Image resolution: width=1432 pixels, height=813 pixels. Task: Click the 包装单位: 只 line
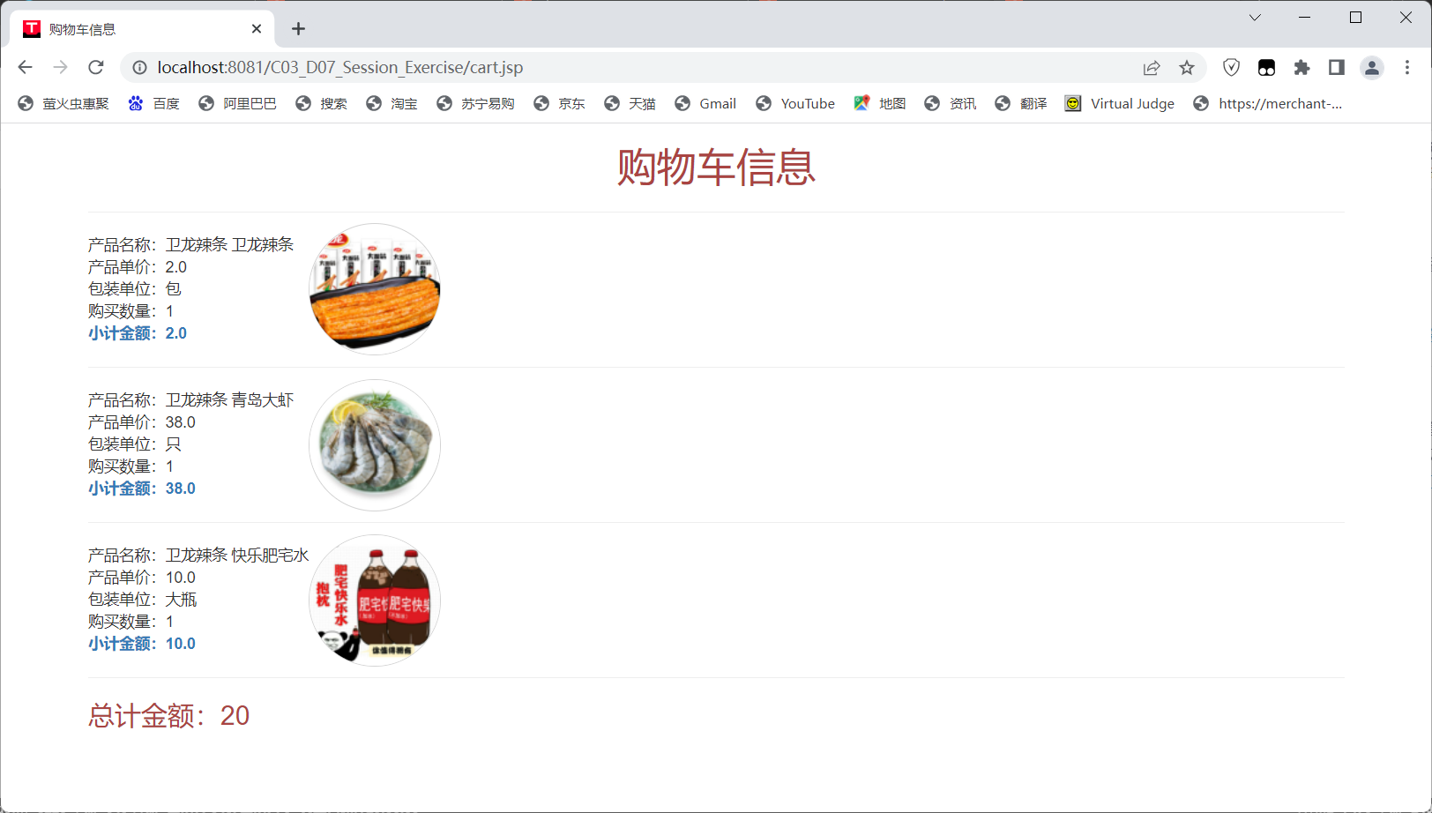(x=135, y=444)
